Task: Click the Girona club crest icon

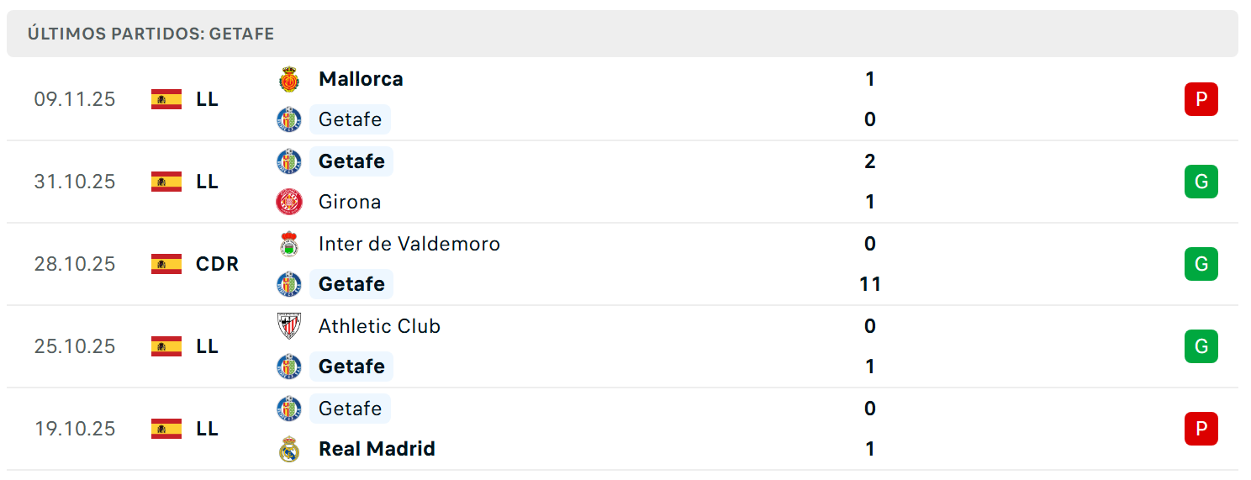Action: point(289,202)
